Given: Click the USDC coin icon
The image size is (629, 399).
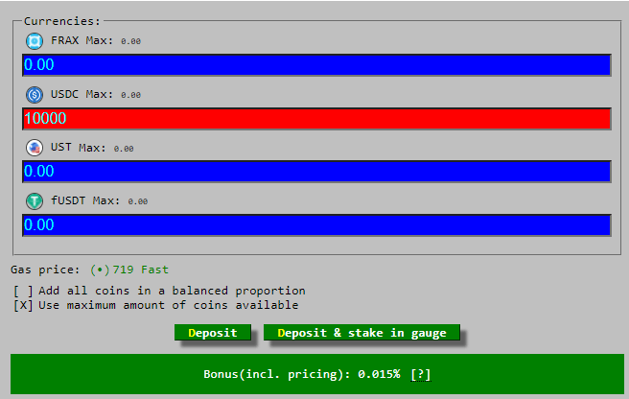Looking at the screenshot, I should [35, 95].
